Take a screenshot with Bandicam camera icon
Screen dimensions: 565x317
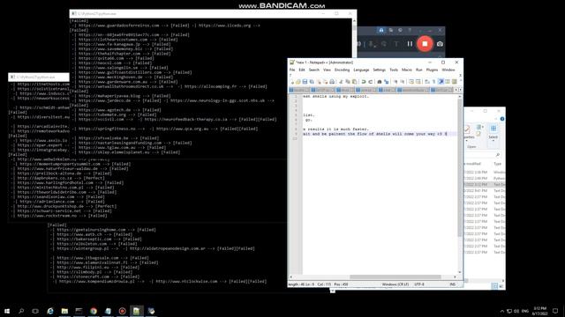point(440,44)
